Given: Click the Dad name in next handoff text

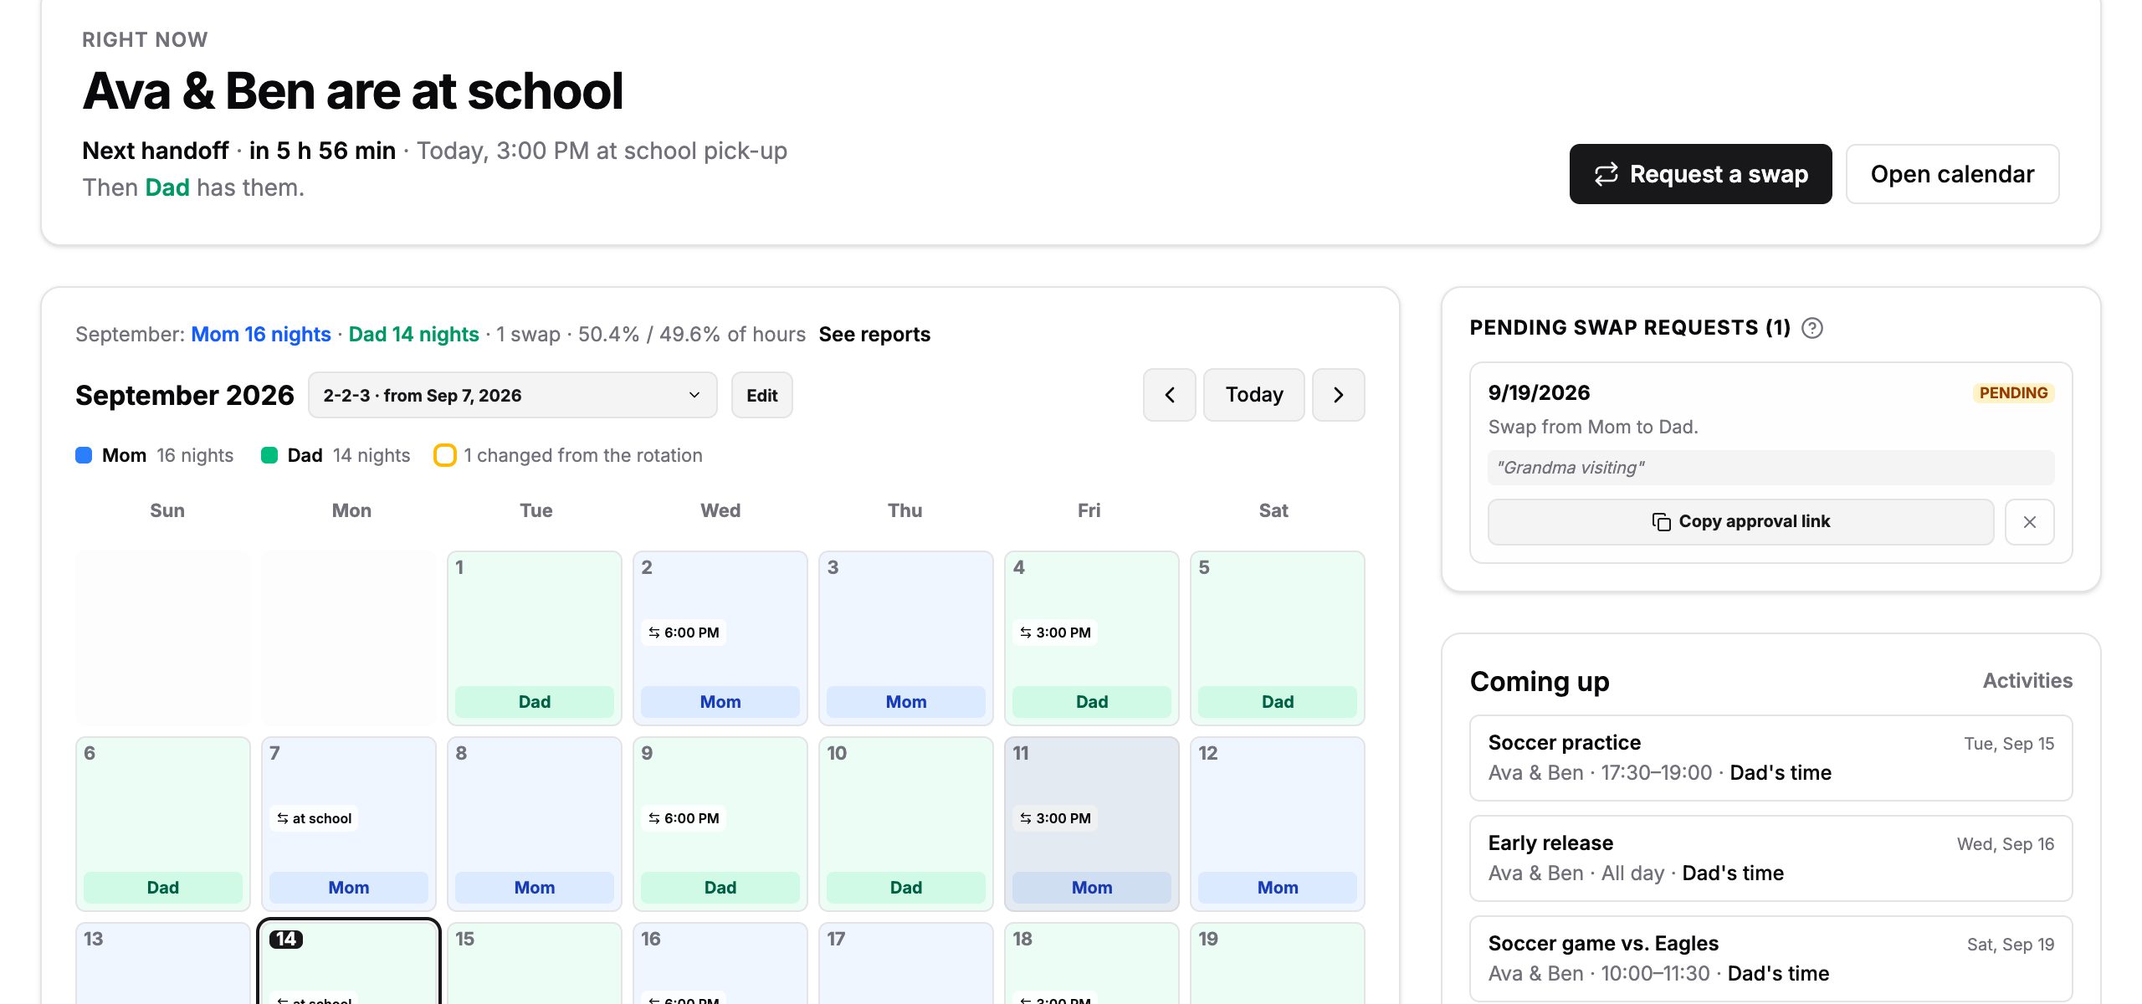Looking at the screenshot, I should (167, 187).
